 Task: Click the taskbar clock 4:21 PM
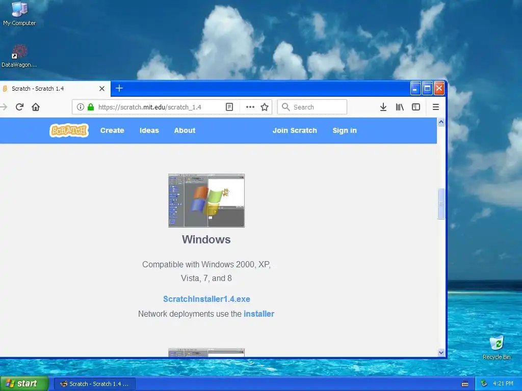503,384
